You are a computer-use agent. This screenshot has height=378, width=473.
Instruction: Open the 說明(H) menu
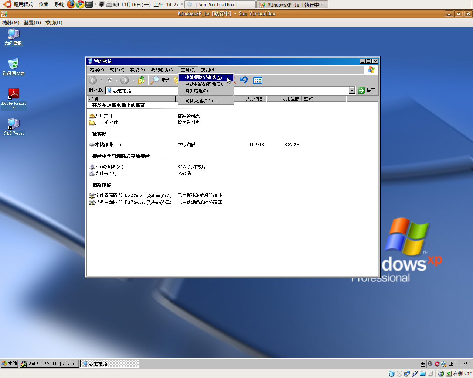pos(208,70)
